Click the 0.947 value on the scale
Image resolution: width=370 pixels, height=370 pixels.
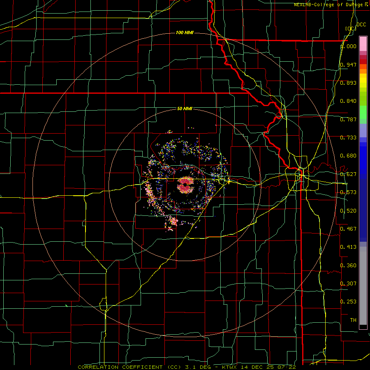[348, 65]
